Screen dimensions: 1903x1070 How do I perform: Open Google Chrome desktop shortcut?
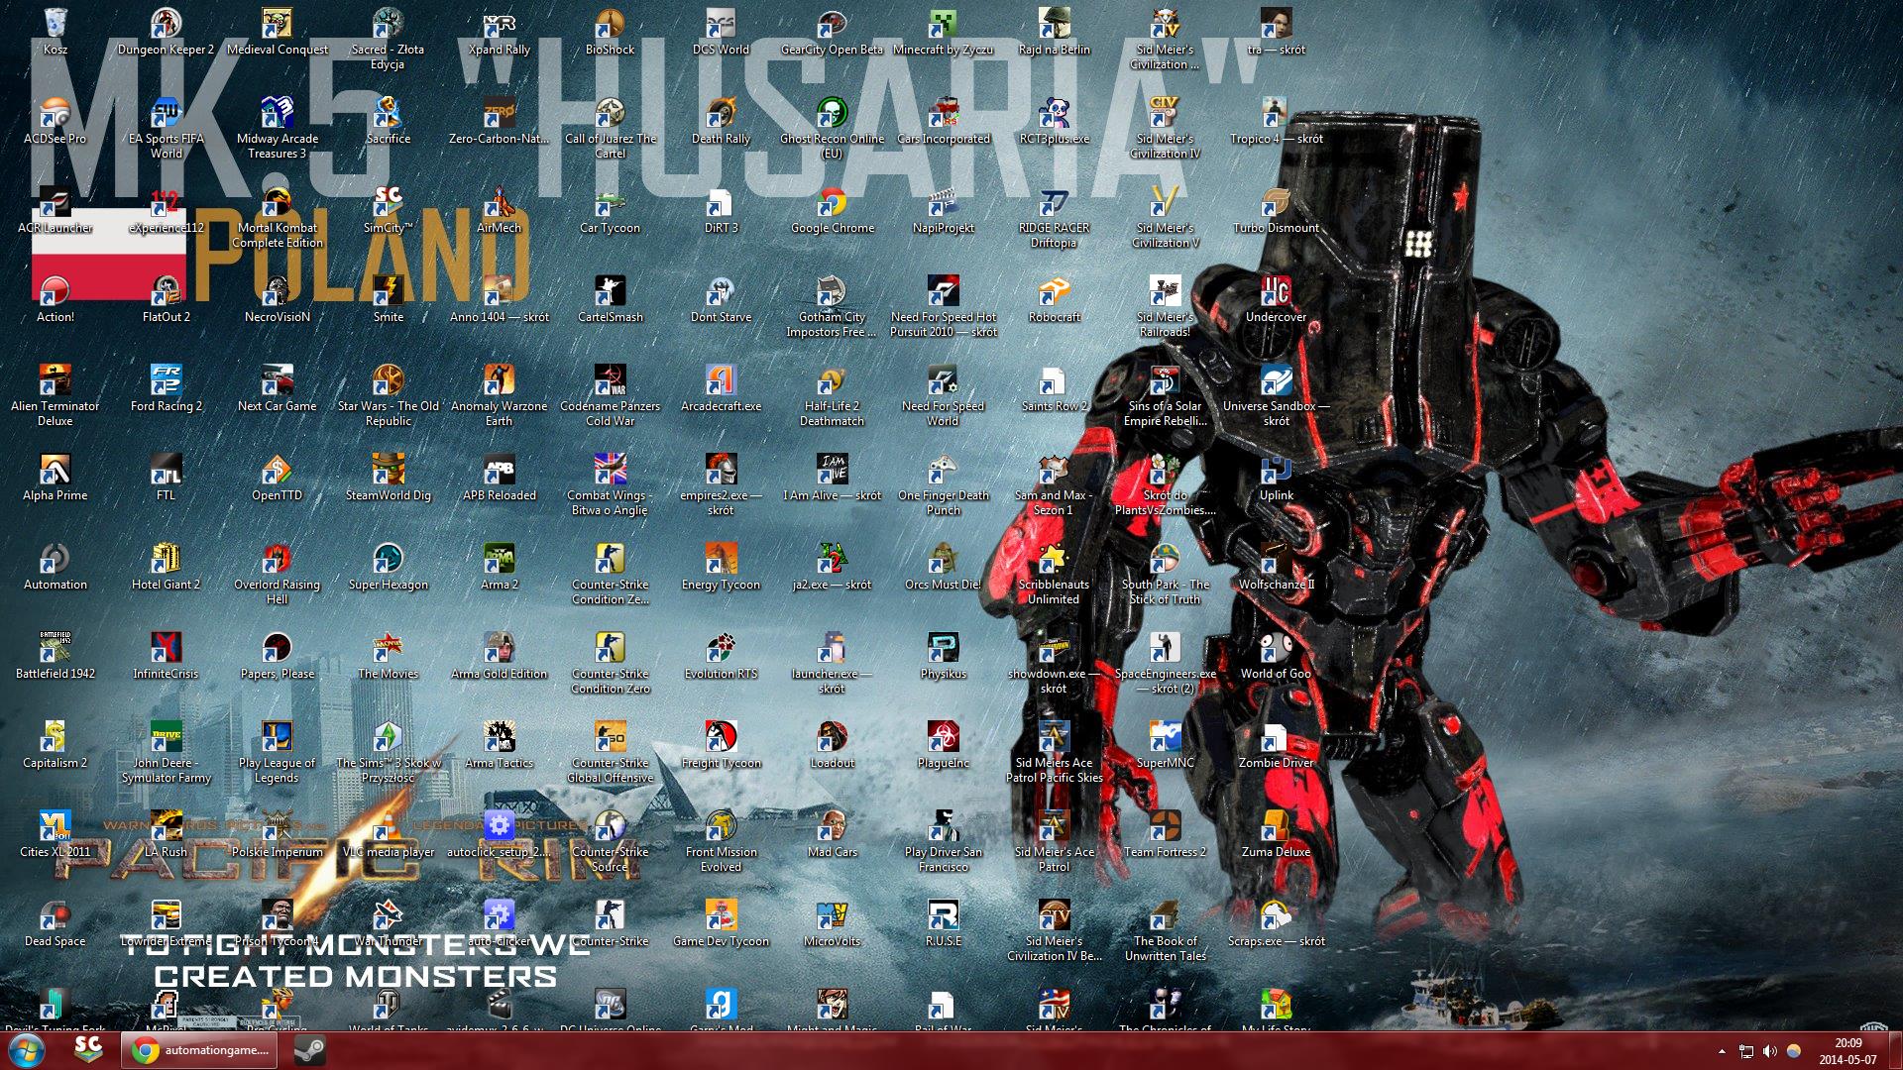833,209
